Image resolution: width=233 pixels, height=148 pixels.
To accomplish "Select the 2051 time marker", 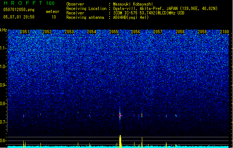I will [25, 32].
